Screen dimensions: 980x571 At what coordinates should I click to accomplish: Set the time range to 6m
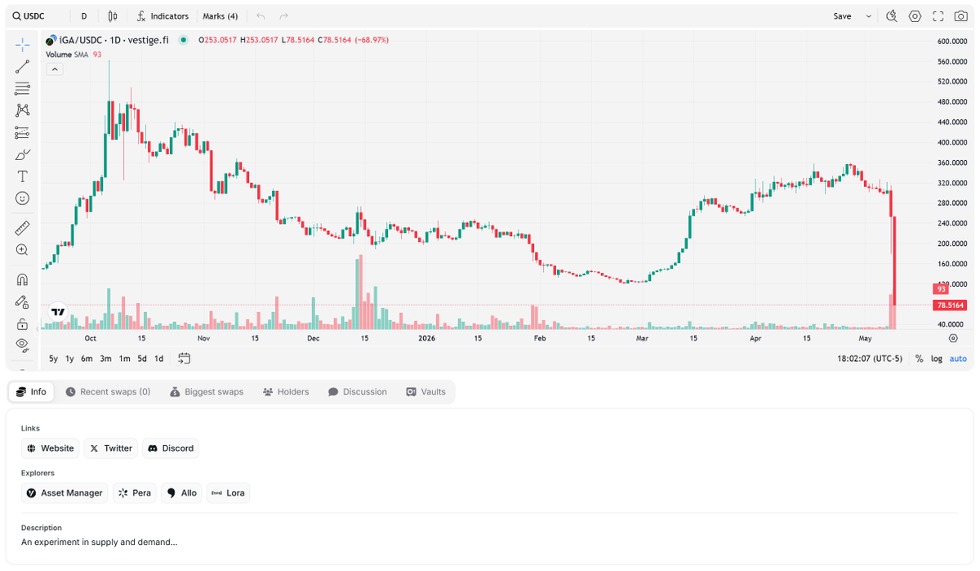tap(87, 359)
